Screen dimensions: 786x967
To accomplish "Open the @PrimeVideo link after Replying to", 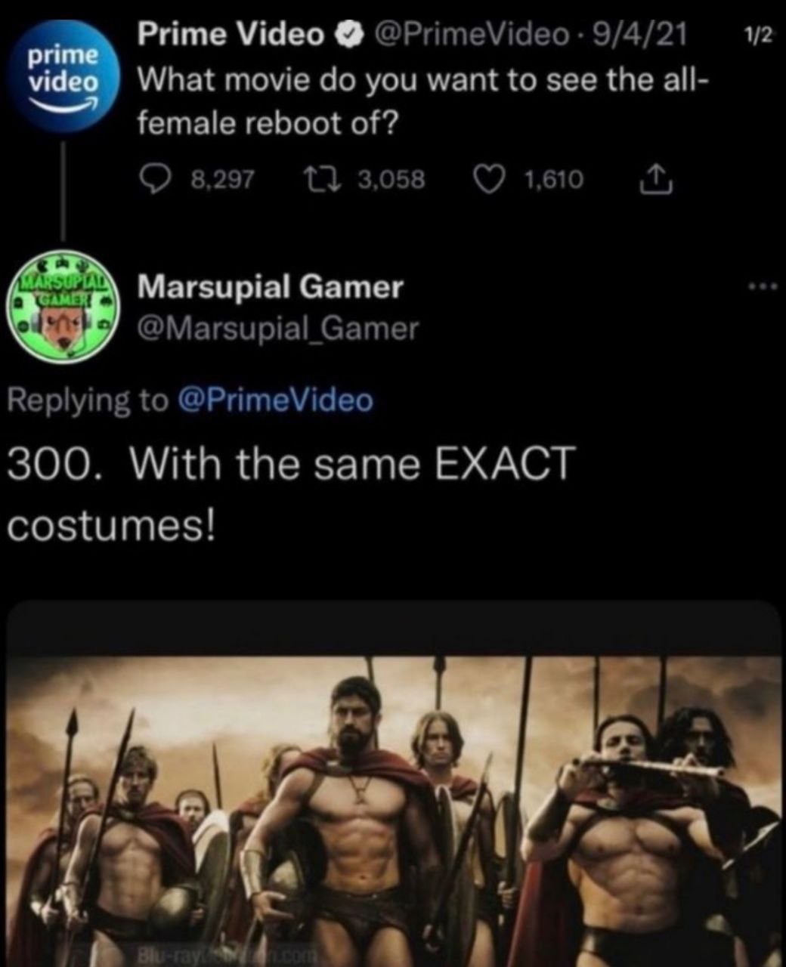I will [x=274, y=400].
